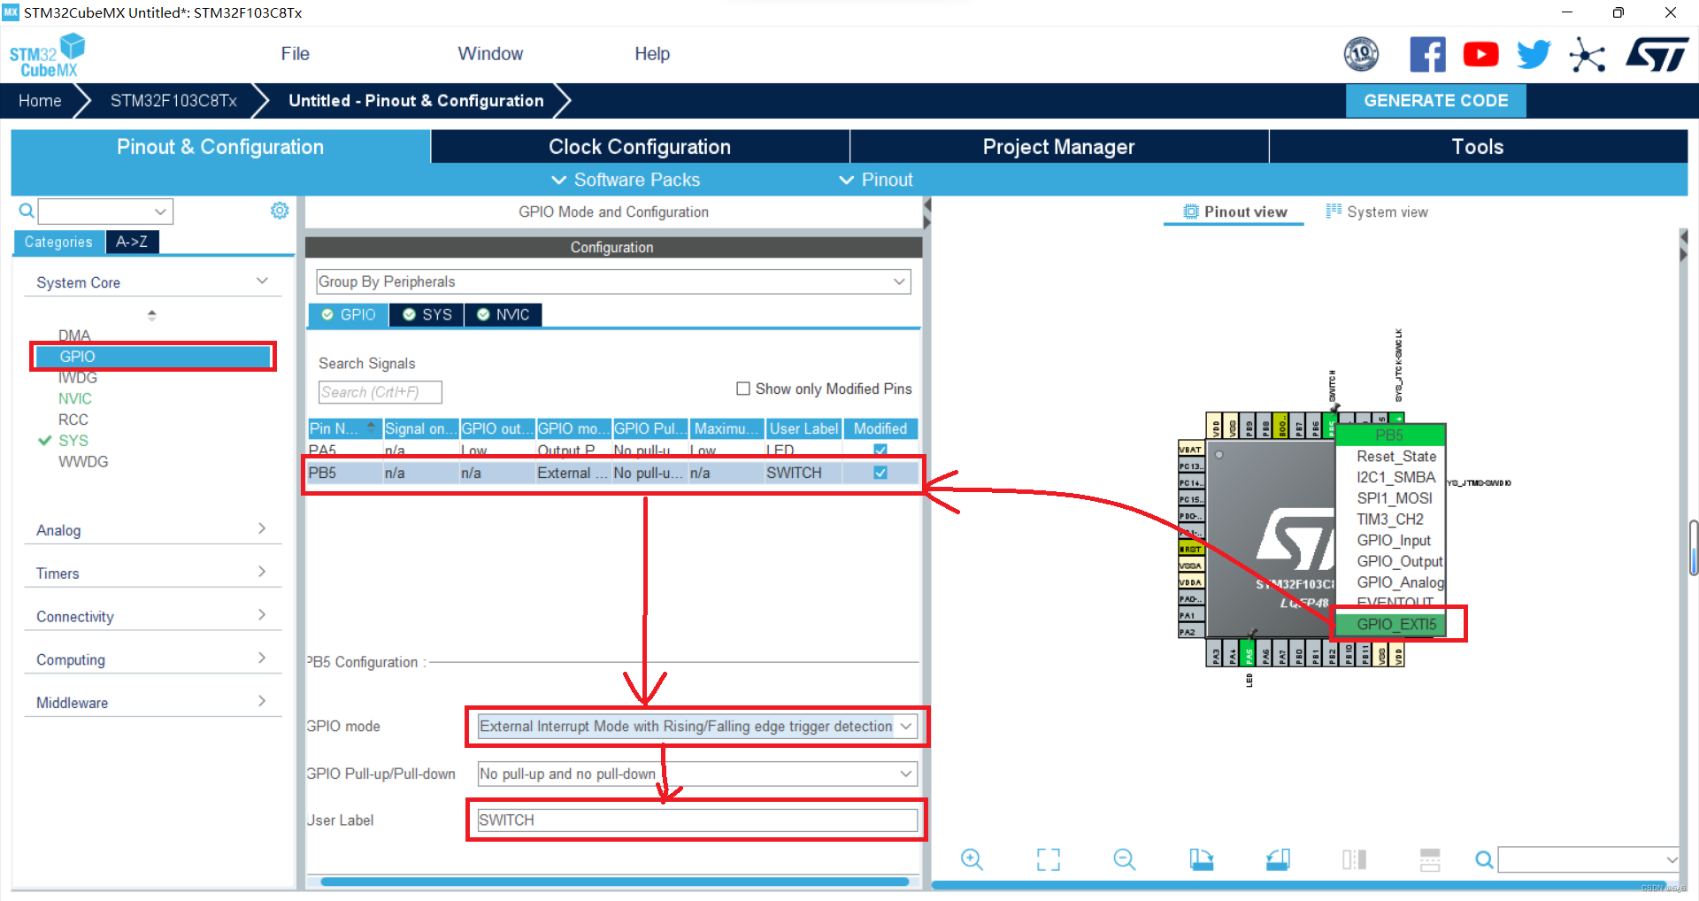Go to Home breadcrumb
1699x901 pixels.
pyautogui.click(x=41, y=101)
